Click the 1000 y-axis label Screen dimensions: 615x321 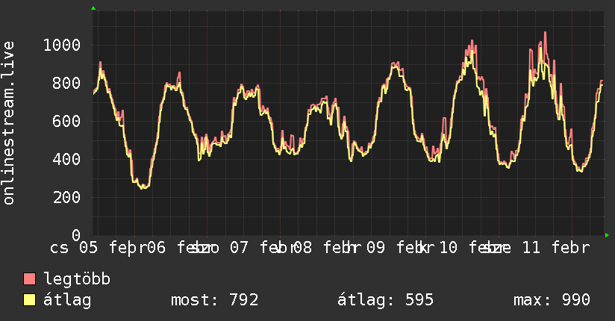tap(62, 45)
